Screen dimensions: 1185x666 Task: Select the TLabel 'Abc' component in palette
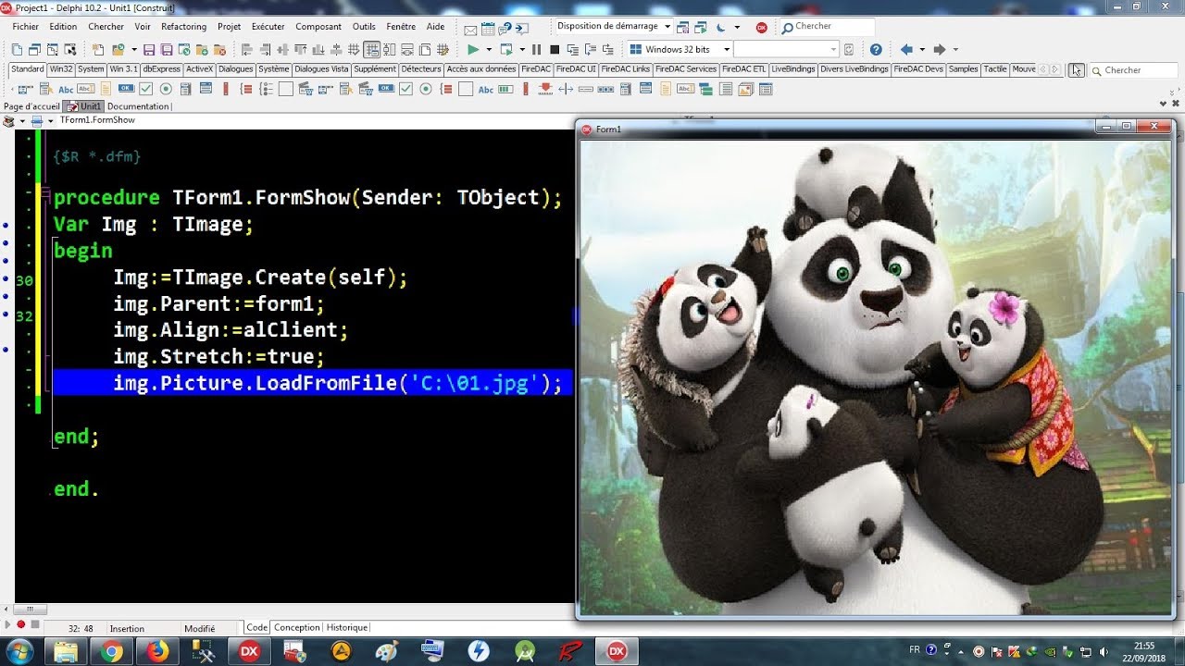[x=66, y=90]
